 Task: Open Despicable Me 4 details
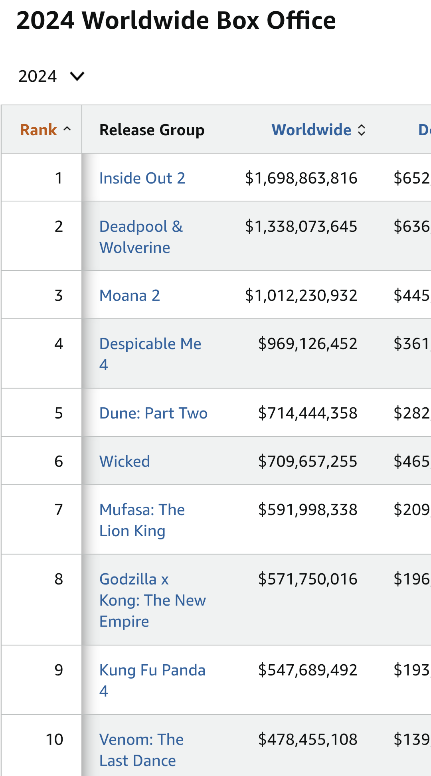150,354
